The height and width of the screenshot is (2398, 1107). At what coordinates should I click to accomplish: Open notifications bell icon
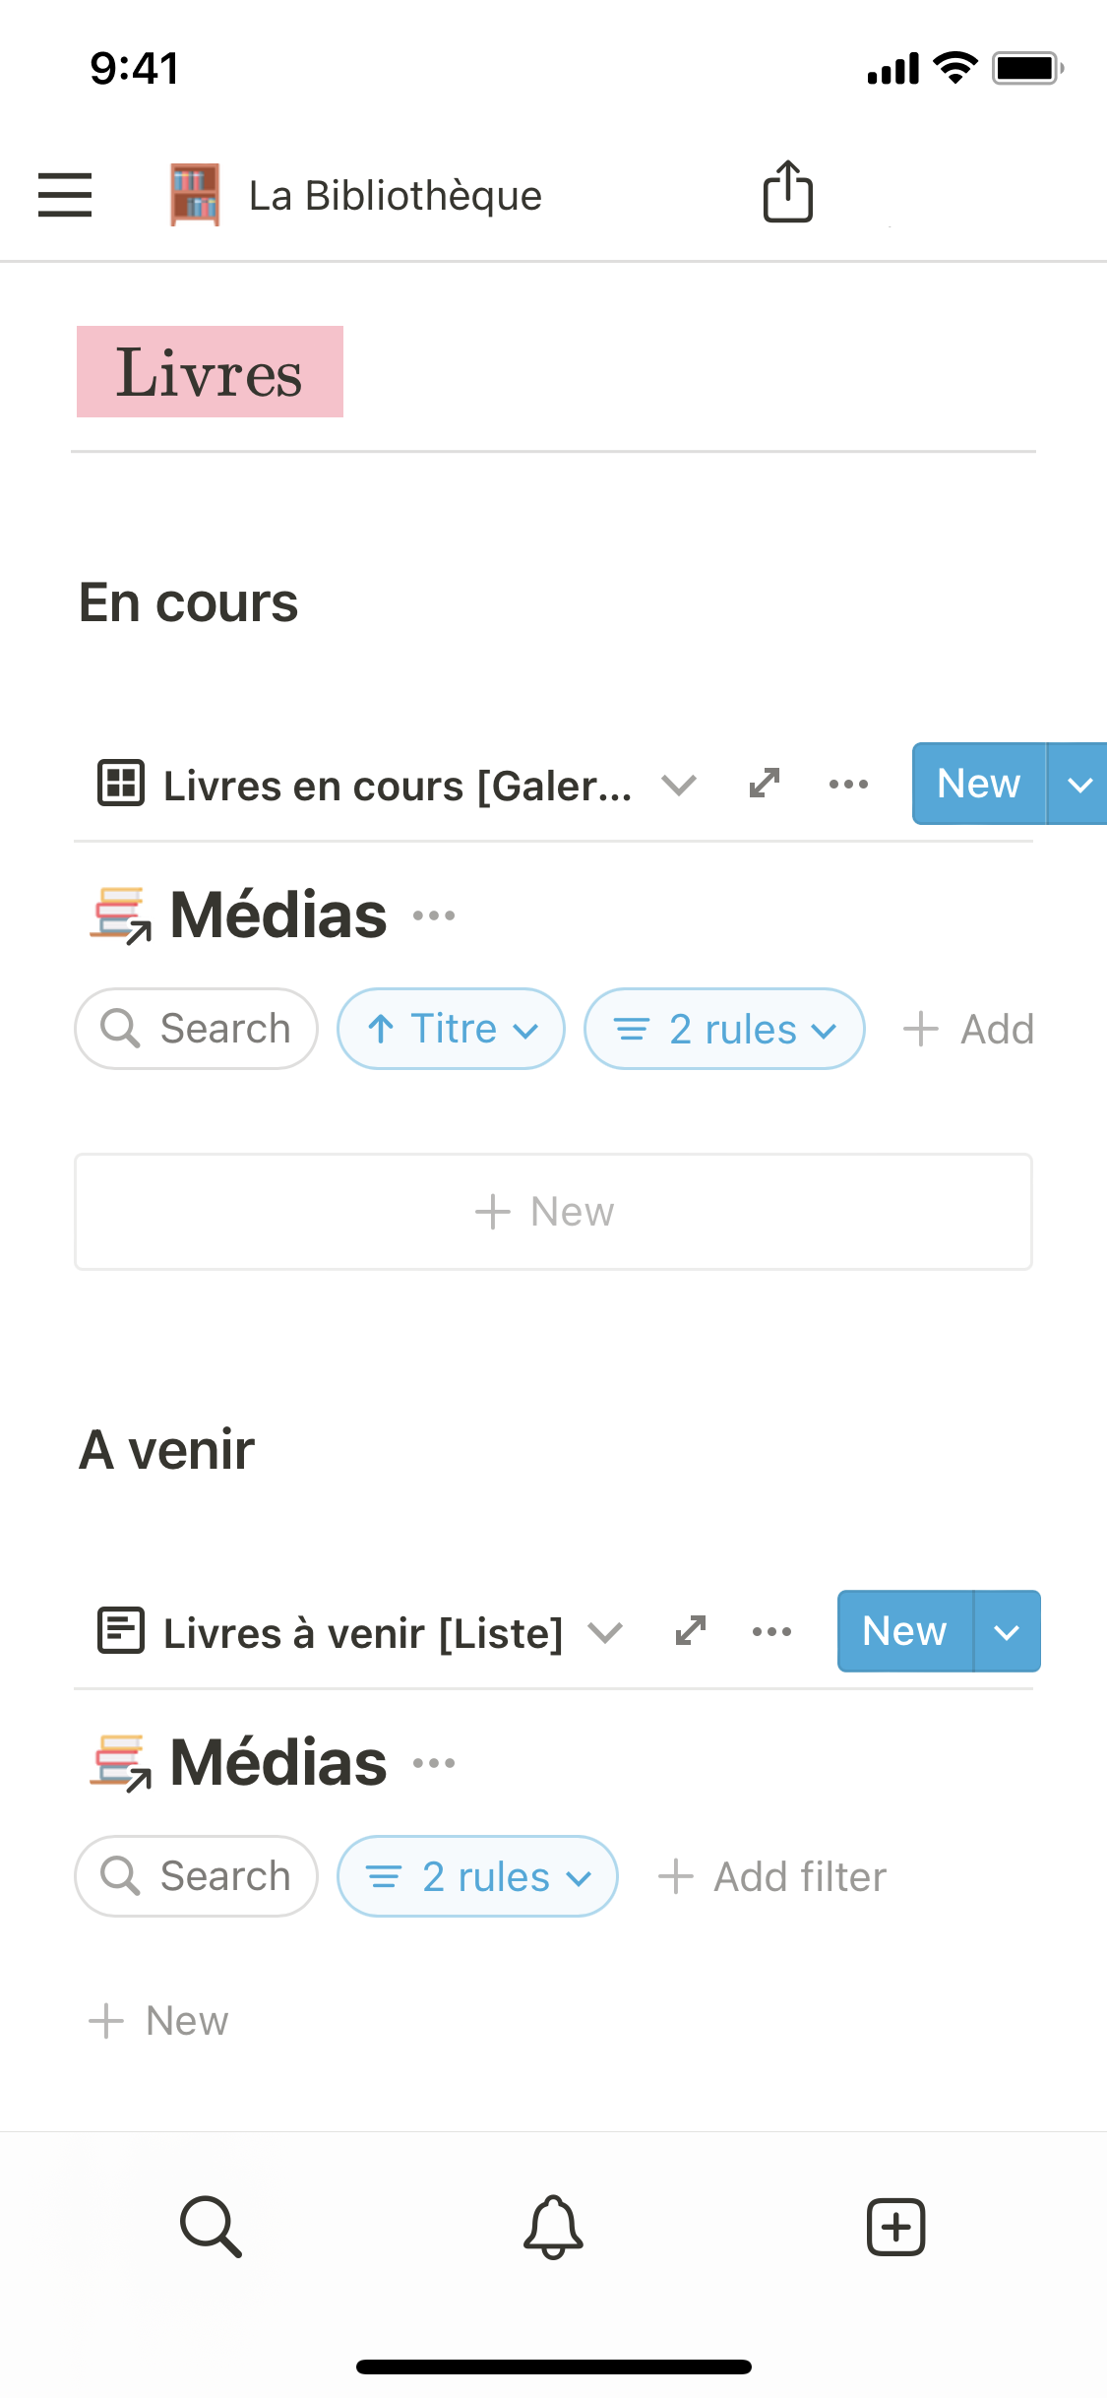pyautogui.click(x=553, y=2226)
